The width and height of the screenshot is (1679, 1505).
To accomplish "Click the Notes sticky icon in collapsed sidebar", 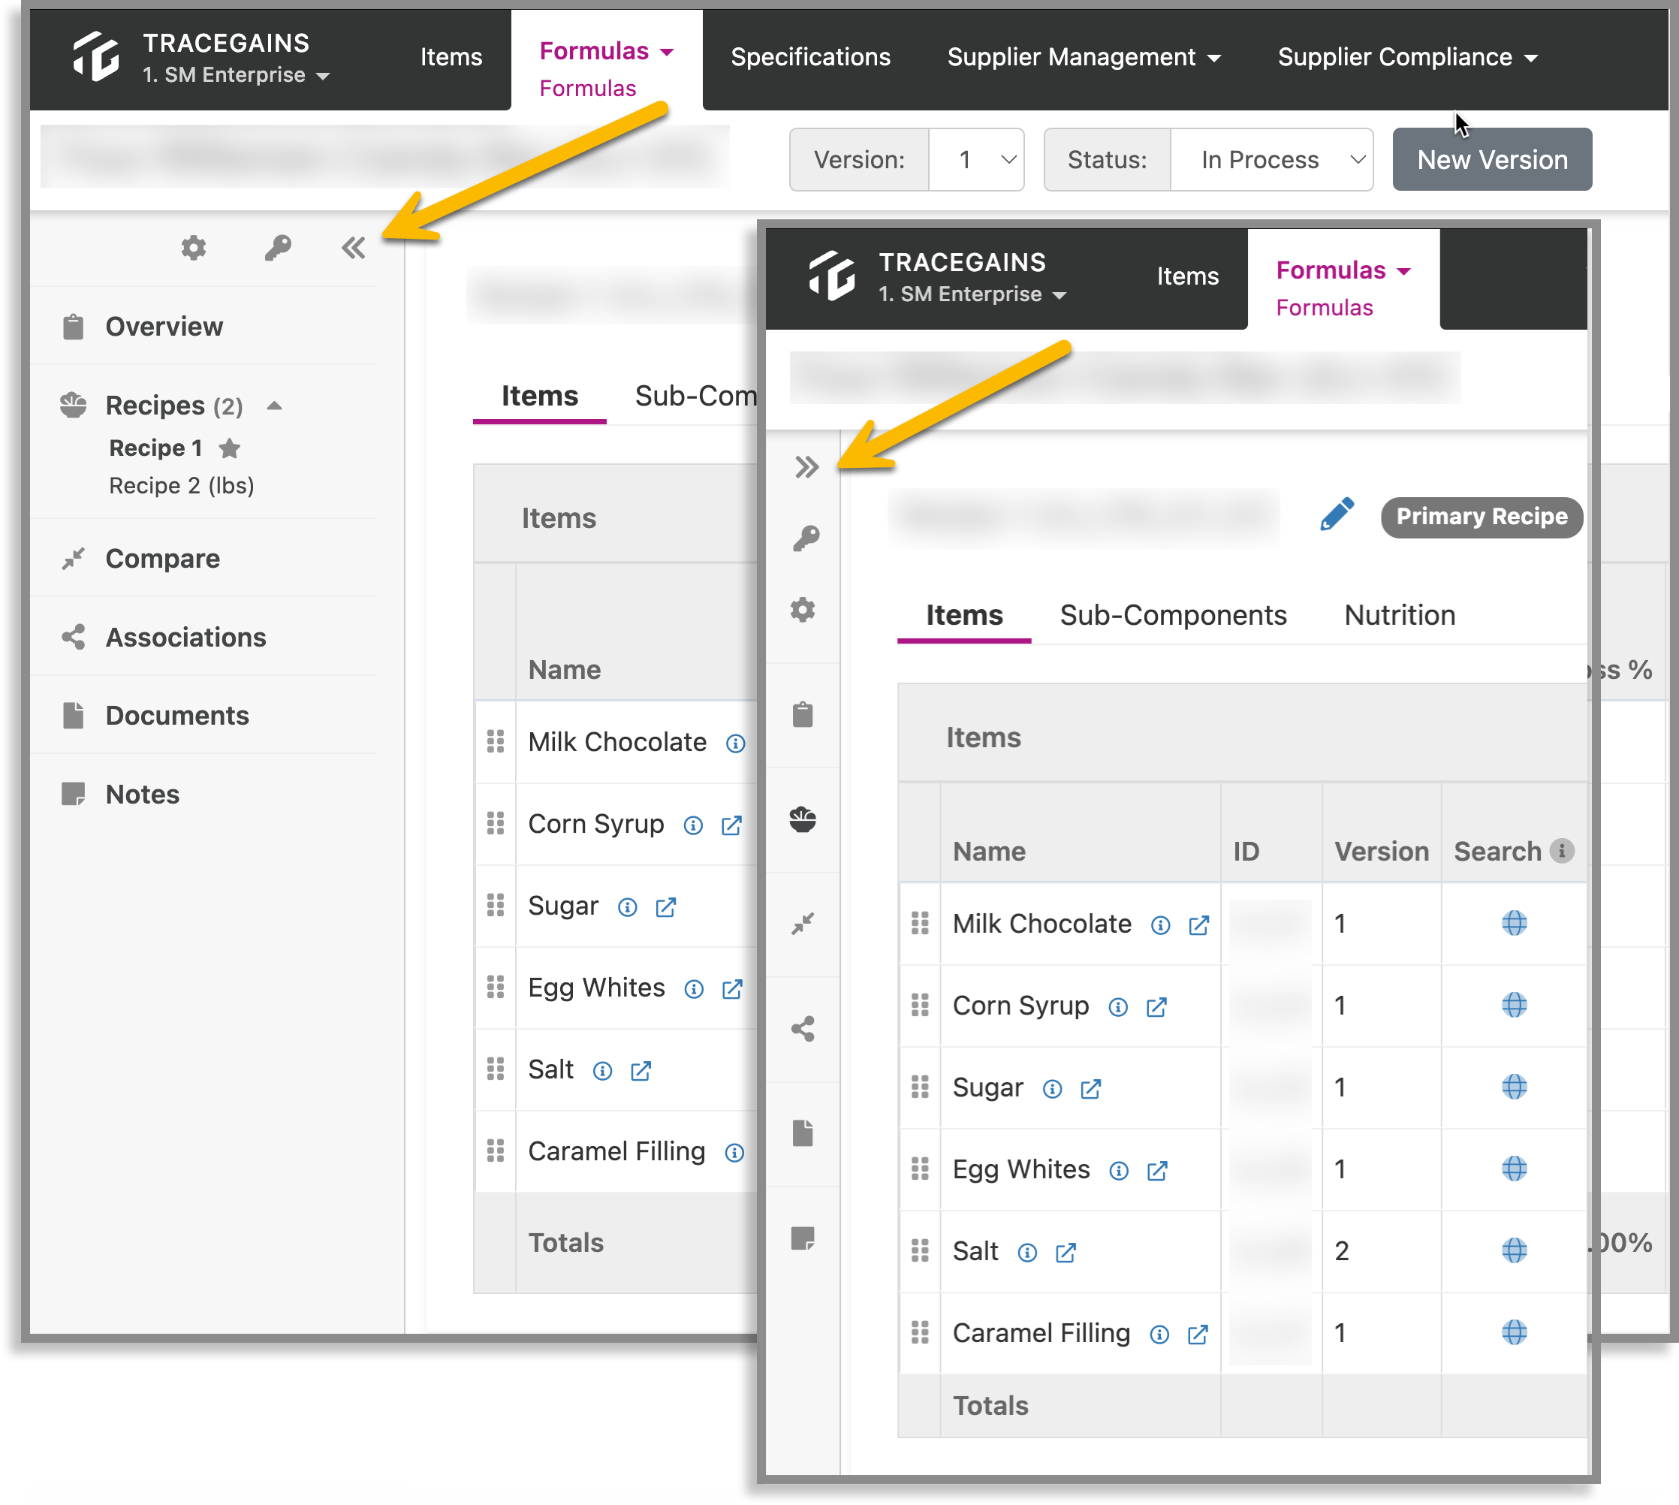I will (803, 1238).
